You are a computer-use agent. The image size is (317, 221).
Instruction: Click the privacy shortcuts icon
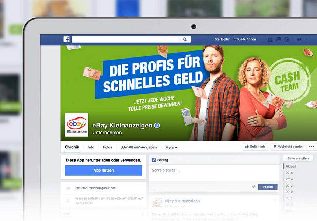299,39
